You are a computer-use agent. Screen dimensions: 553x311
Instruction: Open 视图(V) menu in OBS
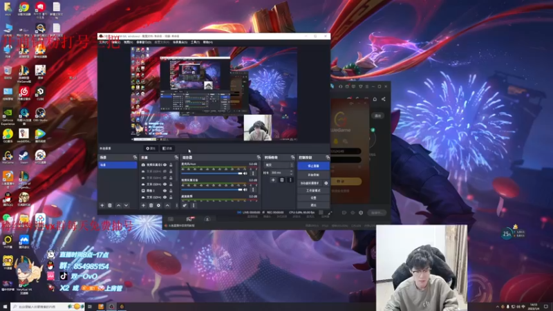pos(128,42)
